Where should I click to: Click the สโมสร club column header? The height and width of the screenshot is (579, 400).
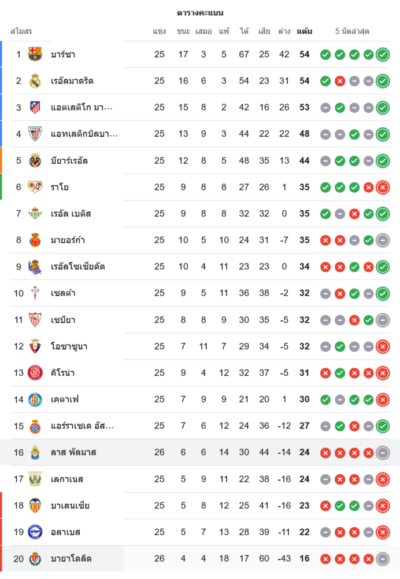tap(21, 31)
